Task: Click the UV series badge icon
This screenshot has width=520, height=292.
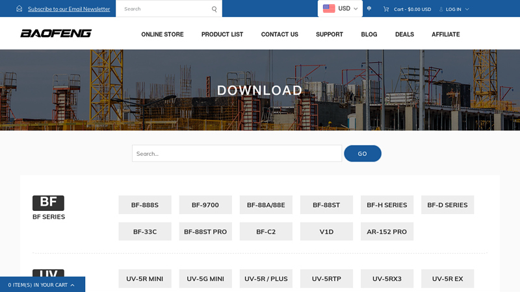Action: (48, 273)
